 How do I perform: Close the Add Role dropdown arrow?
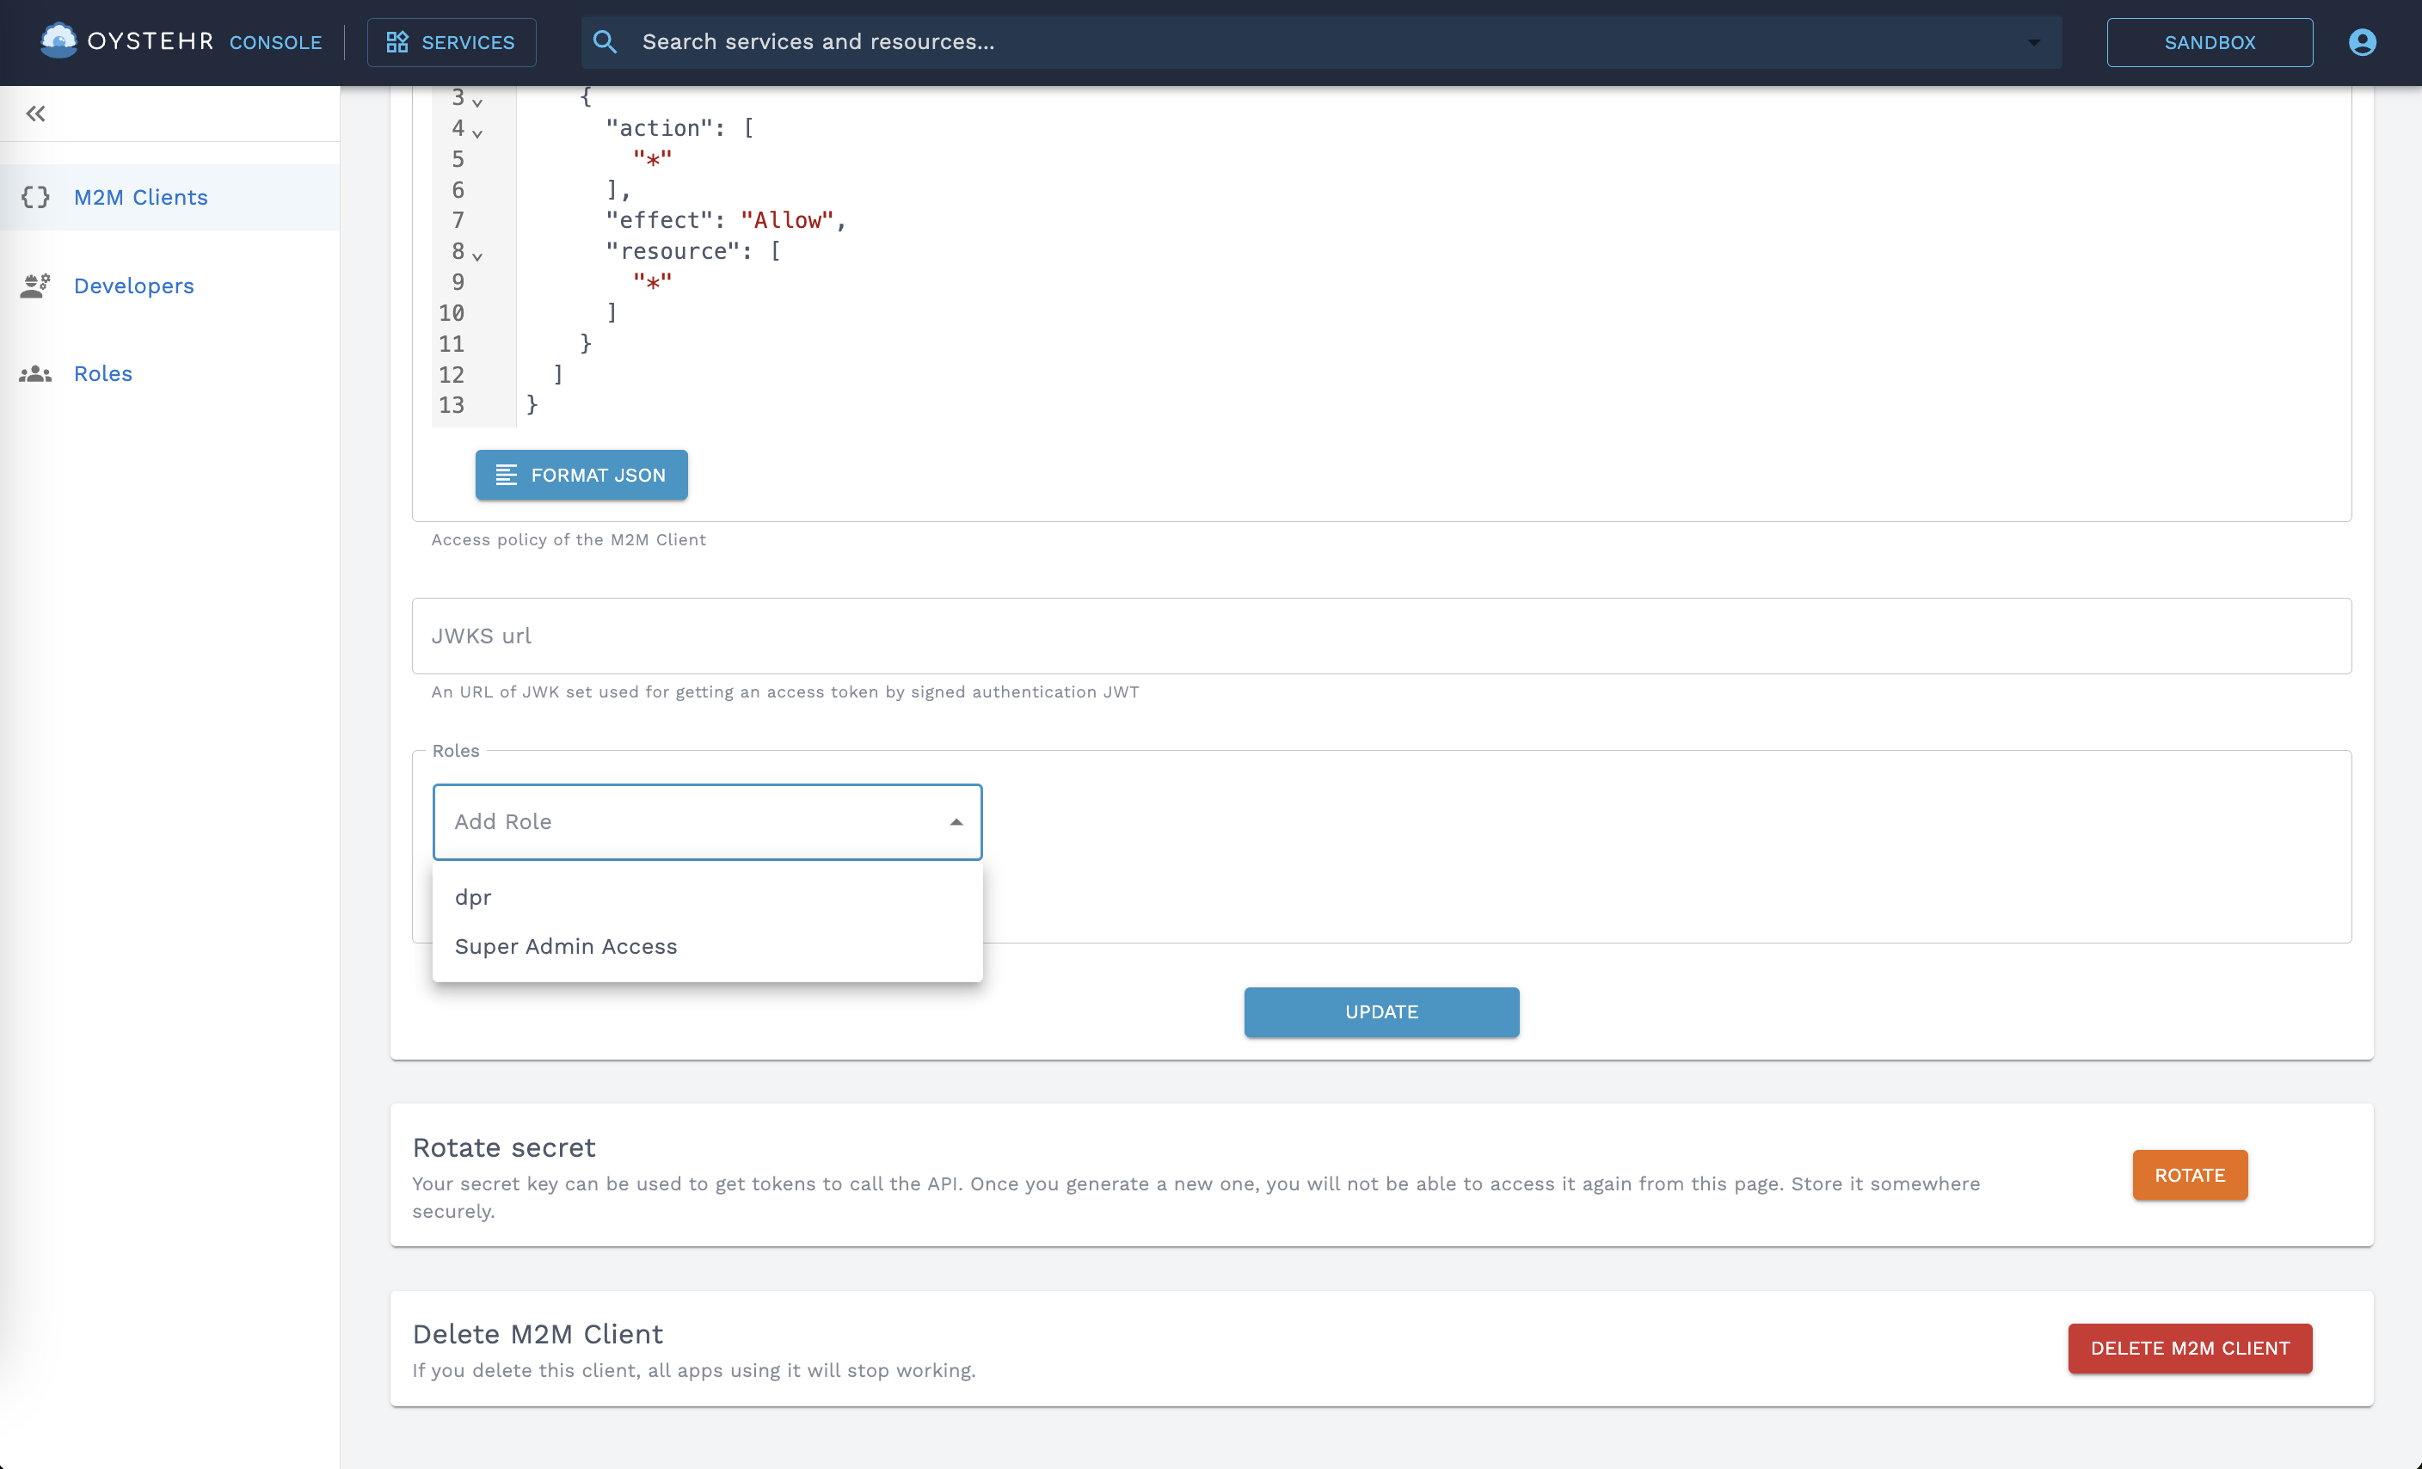click(x=956, y=822)
